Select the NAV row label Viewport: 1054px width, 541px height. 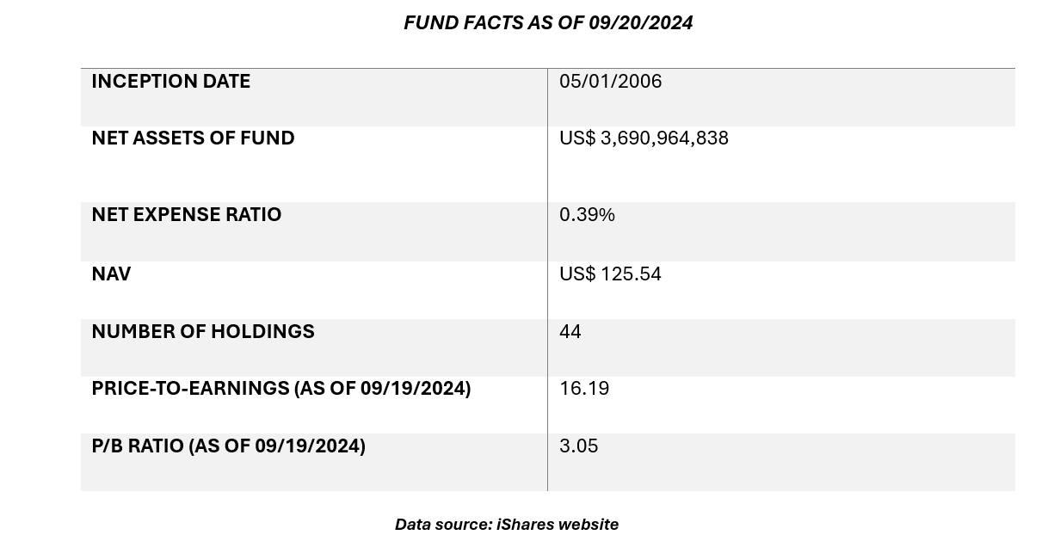[111, 274]
